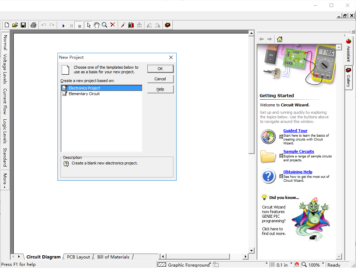356x268 pixels.
Task: Click the red X Delete tool
Action: [113, 25]
